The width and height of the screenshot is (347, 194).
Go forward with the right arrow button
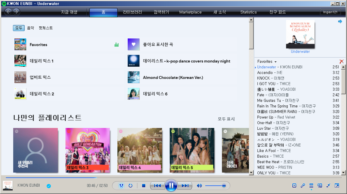click(16, 12)
